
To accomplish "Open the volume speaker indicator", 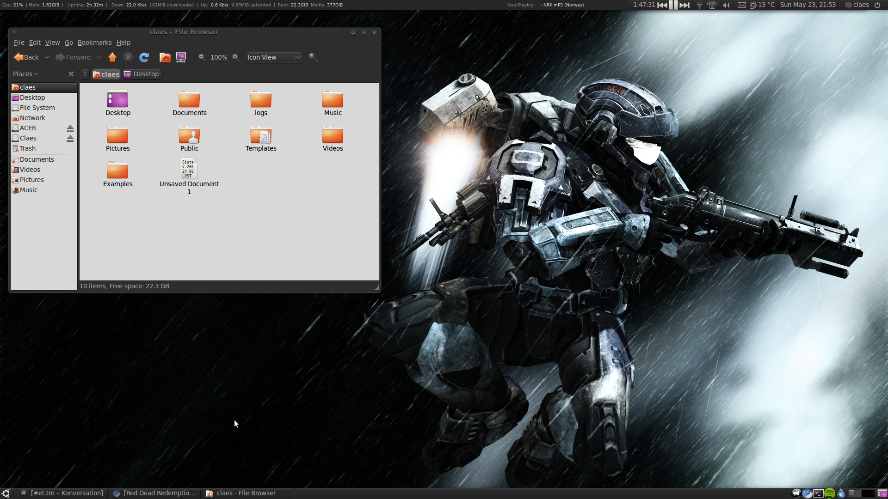I will [x=727, y=5].
